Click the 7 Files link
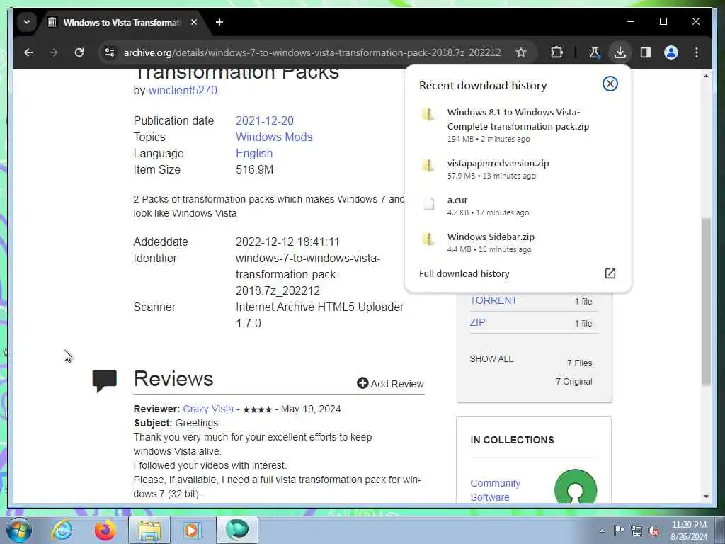Screen dimensions: 725x544 click(579, 363)
